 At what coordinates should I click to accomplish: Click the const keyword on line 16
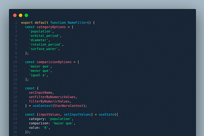point(30,88)
